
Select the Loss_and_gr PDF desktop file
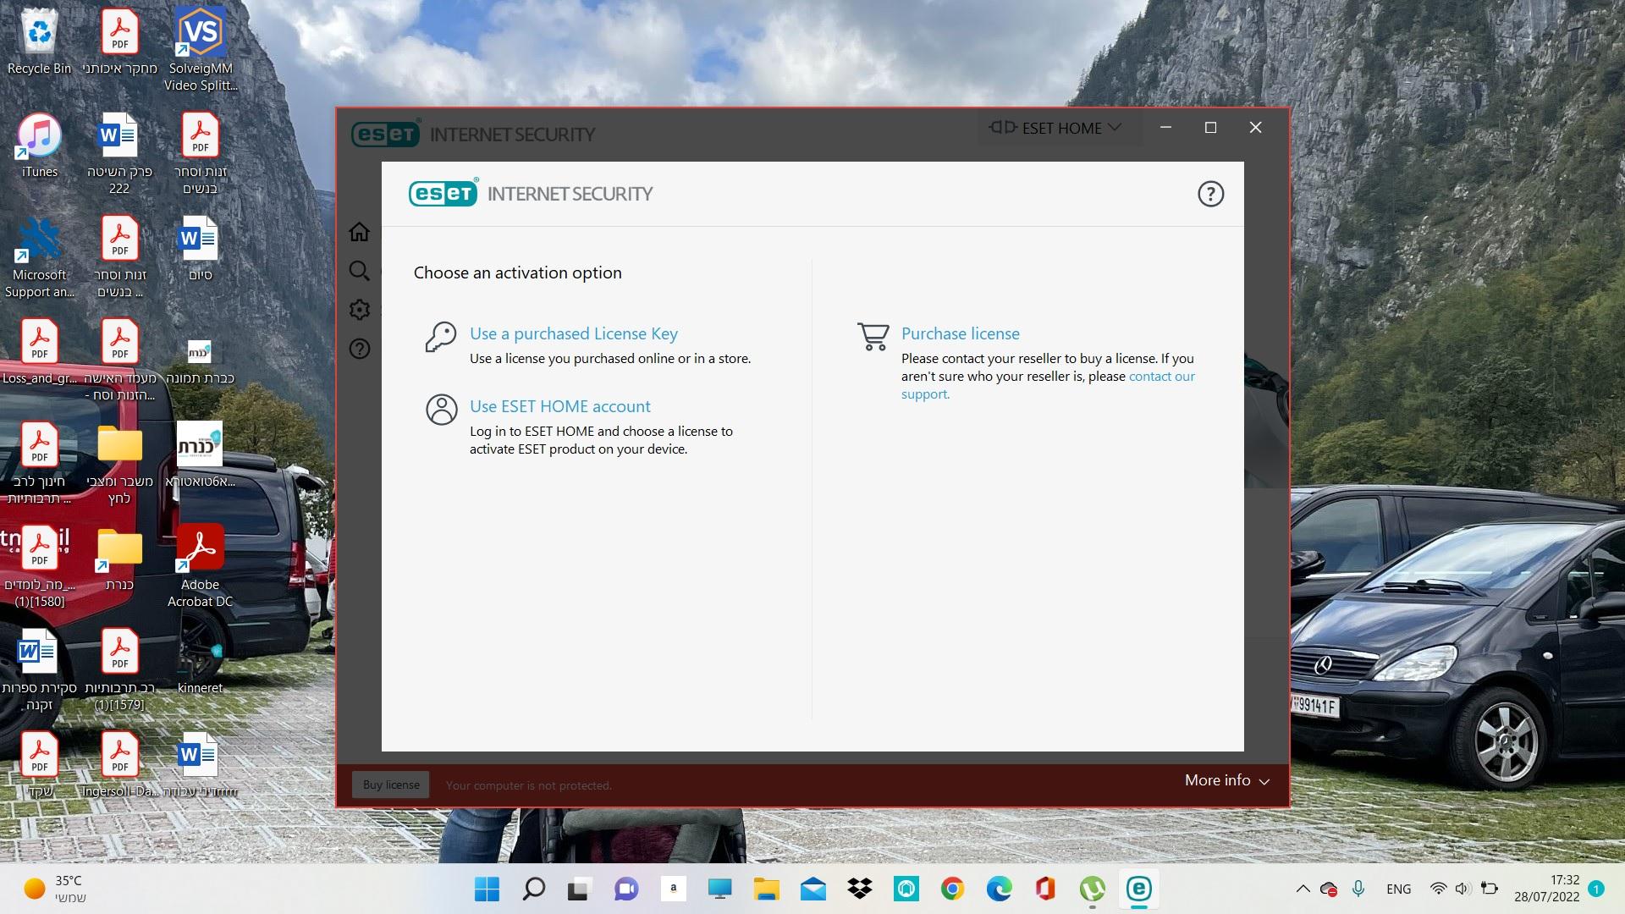(x=39, y=352)
